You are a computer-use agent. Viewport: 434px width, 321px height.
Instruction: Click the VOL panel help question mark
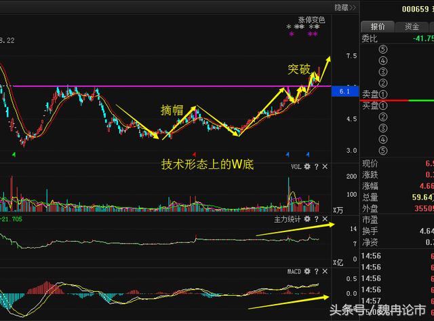point(316,166)
